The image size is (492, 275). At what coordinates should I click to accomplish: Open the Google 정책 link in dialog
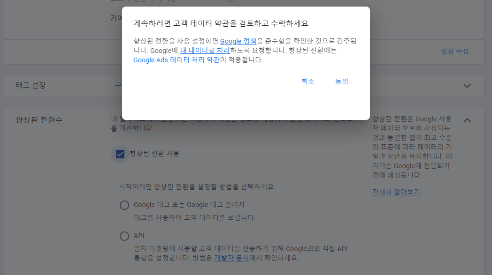[238, 41]
